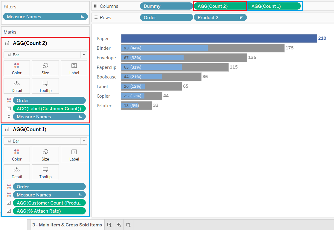Click sort icon on Product 2 pill
The width and height of the screenshot is (334, 230).
coord(241,18)
